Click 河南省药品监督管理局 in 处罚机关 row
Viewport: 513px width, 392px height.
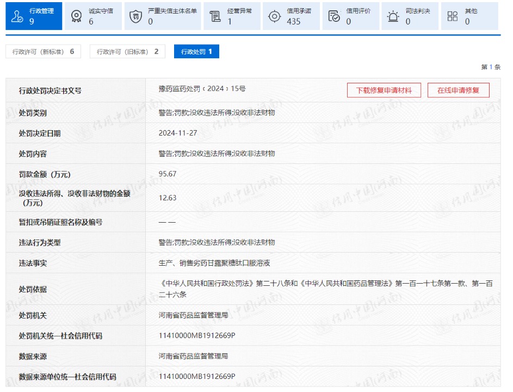click(x=193, y=315)
